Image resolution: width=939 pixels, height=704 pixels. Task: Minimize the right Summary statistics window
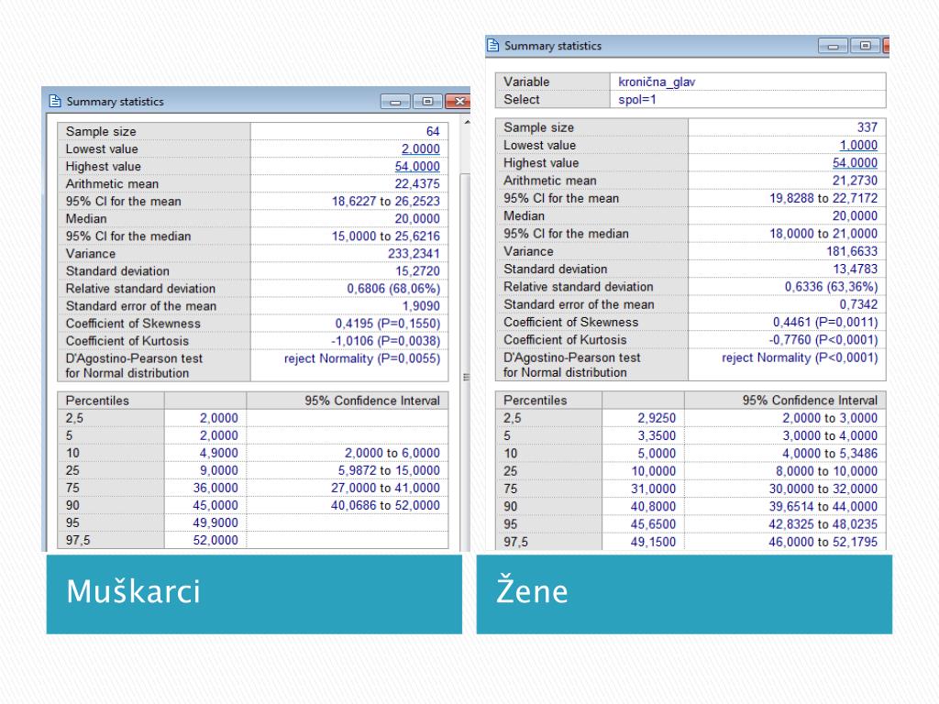click(x=833, y=46)
